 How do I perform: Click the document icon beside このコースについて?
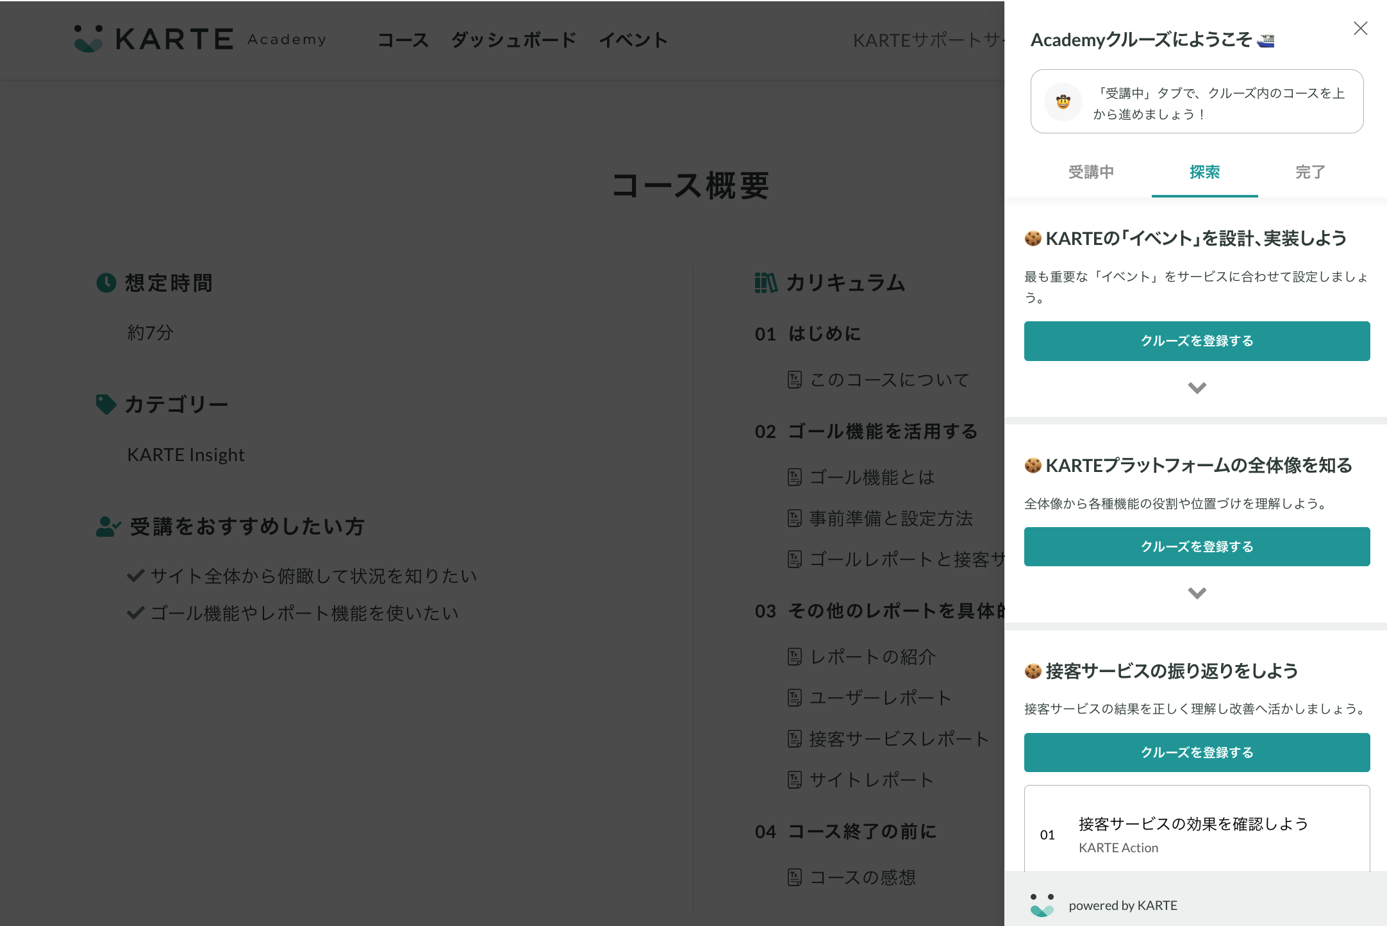pos(795,380)
